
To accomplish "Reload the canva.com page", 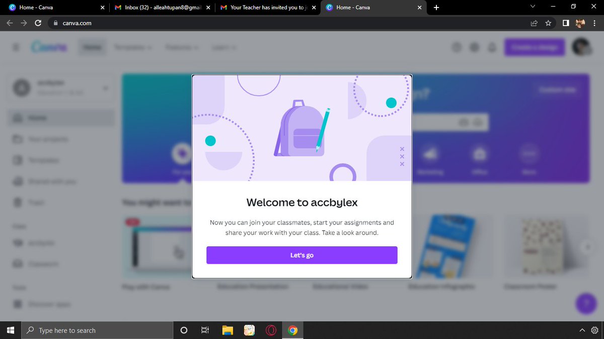I will (38, 23).
